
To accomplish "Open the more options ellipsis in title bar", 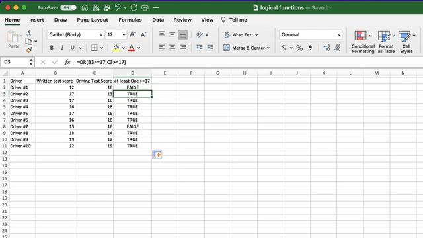I will tap(156, 7).
